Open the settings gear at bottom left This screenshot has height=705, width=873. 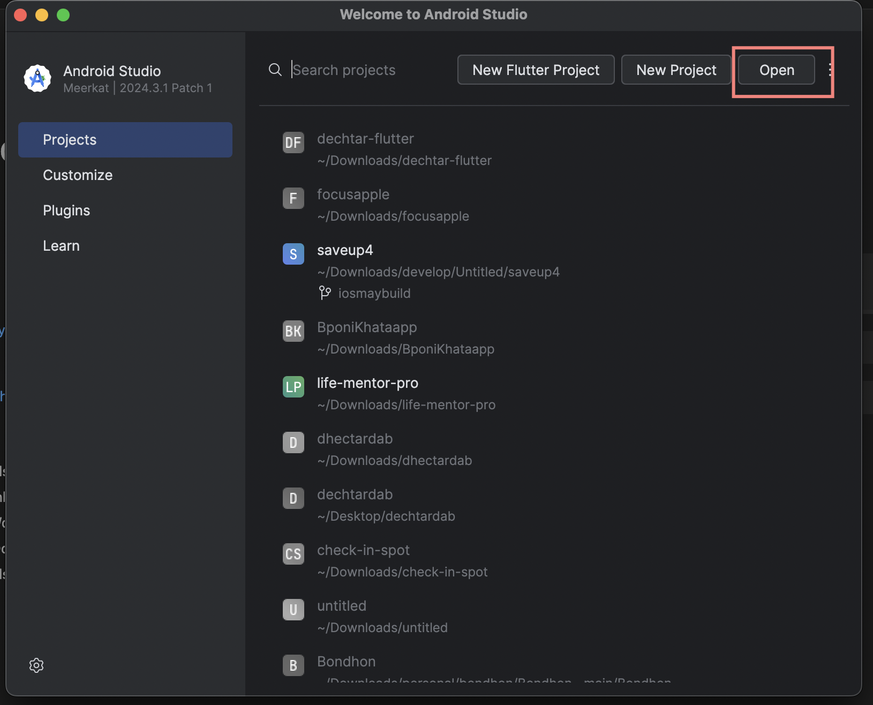(x=36, y=665)
